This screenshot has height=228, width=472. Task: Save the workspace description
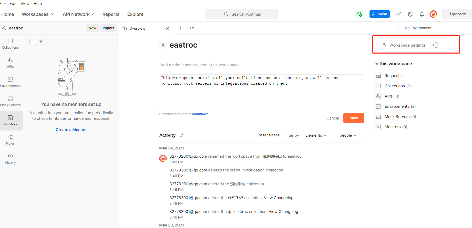coord(354,118)
